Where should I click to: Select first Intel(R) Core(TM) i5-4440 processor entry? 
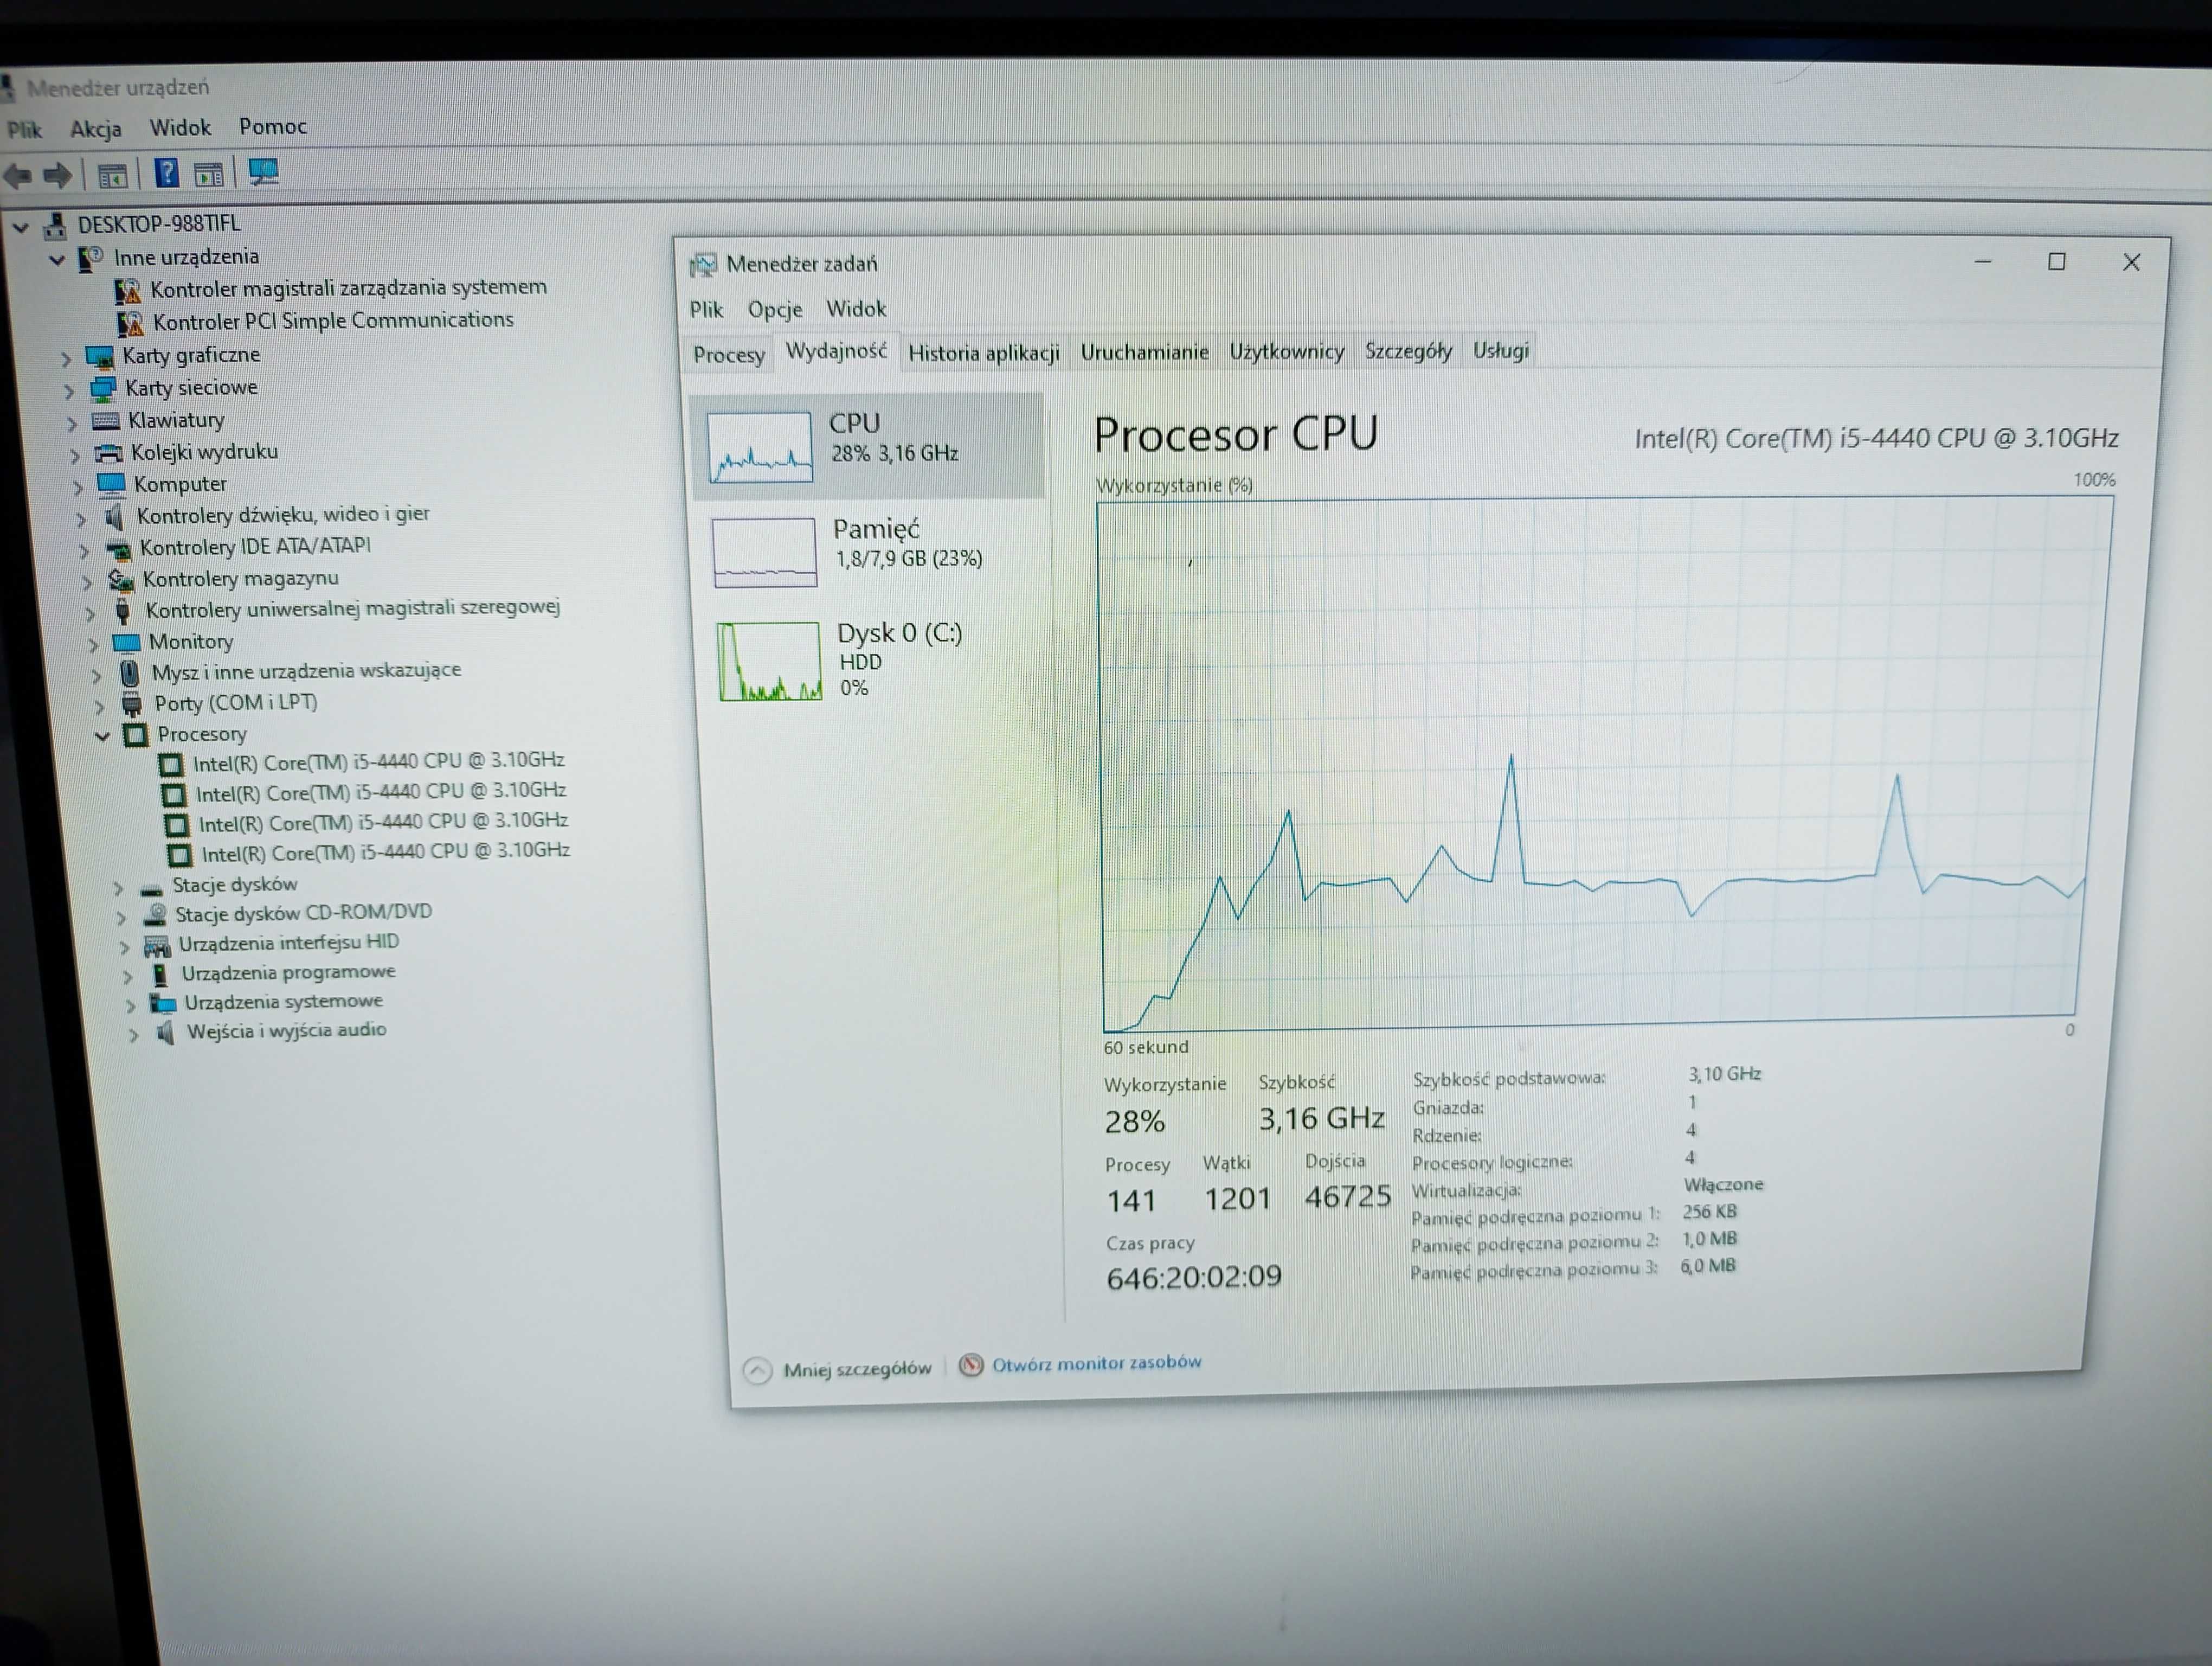[x=379, y=762]
